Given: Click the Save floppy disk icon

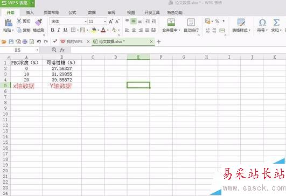Looking at the screenshot, I should [x=11, y=42].
